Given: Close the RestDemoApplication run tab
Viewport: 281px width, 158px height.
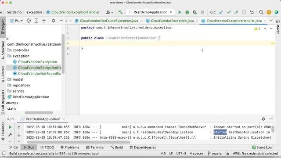Looking at the screenshot, I should [x=64, y=119].
